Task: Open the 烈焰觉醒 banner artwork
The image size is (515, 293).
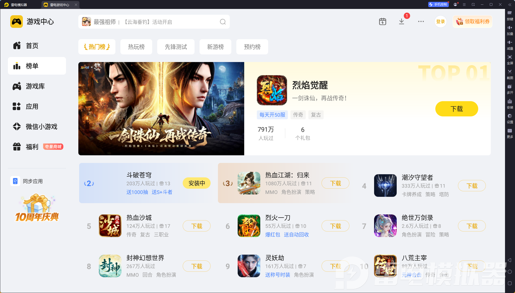Action: coord(161,109)
